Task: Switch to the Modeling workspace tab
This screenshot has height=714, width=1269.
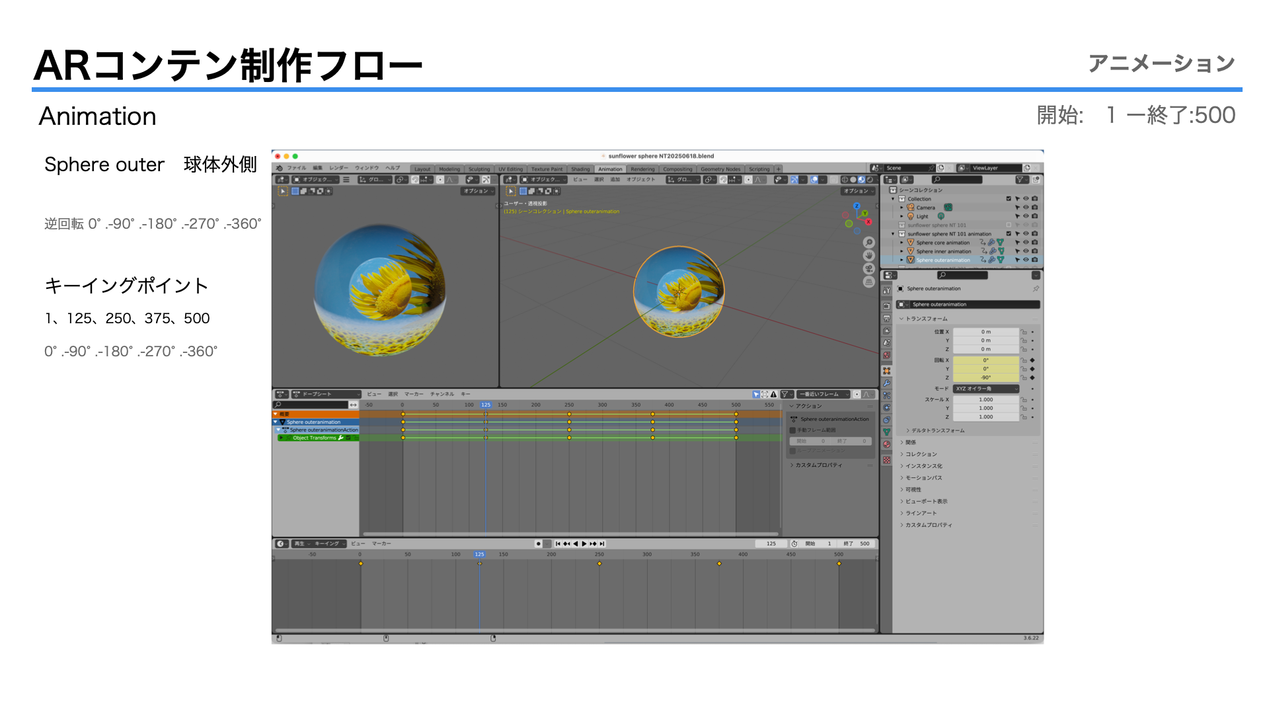Action: (449, 169)
